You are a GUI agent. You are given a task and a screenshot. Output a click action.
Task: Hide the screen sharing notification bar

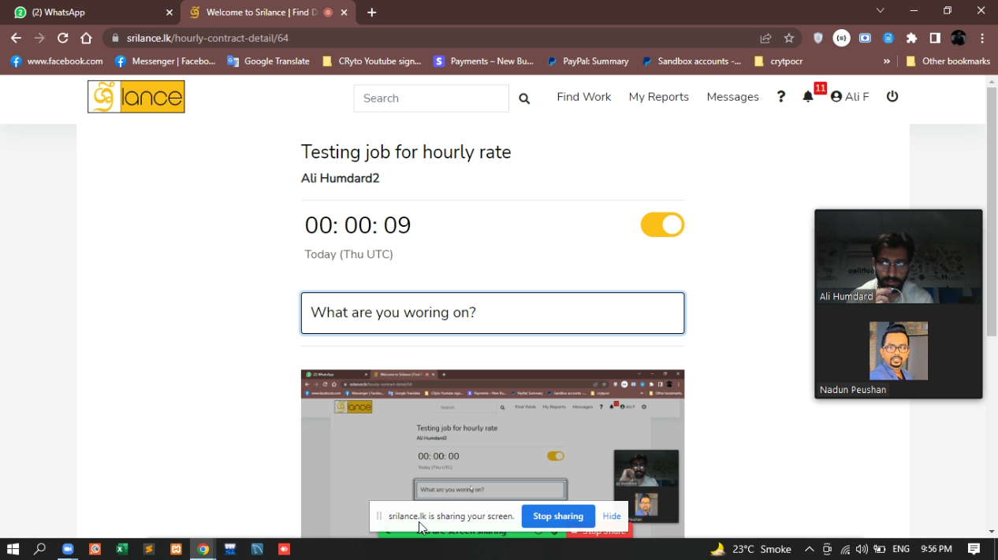[612, 516]
